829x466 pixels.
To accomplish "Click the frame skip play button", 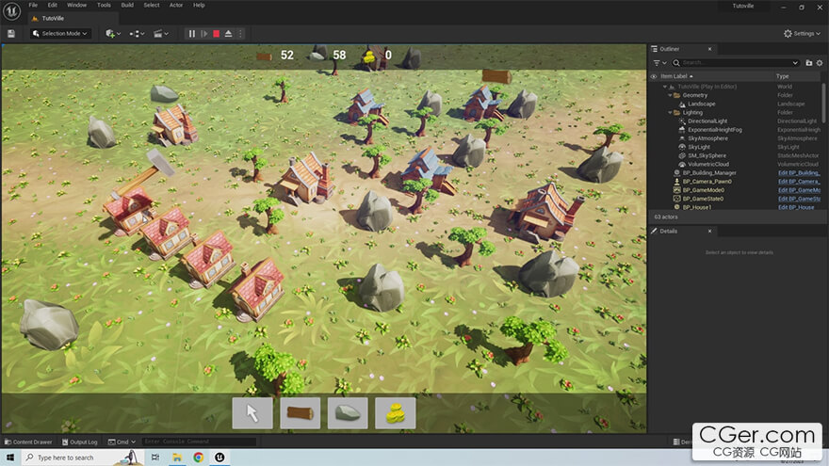I will [204, 33].
